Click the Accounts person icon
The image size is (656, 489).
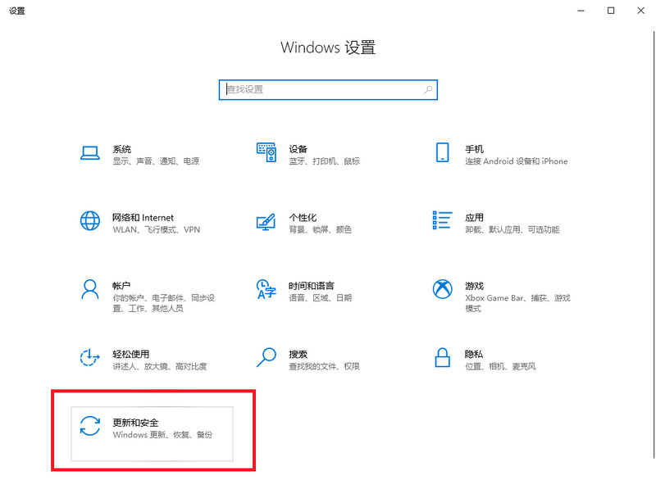(x=90, y=289)
